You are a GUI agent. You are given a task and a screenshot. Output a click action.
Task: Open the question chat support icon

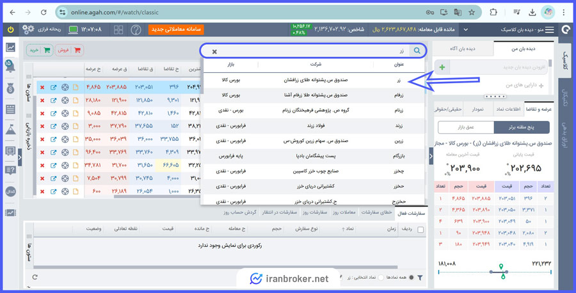10,170
